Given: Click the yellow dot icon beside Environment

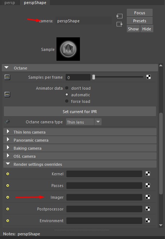Looking at the screenshot, I should click(8, 221).
